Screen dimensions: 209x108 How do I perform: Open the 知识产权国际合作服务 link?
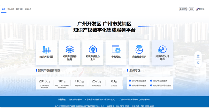coord(162,86)
